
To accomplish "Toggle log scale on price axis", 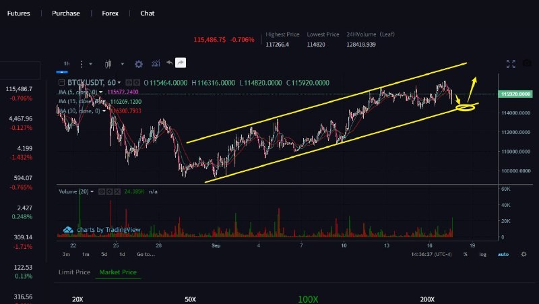I will tap(482, 254).
